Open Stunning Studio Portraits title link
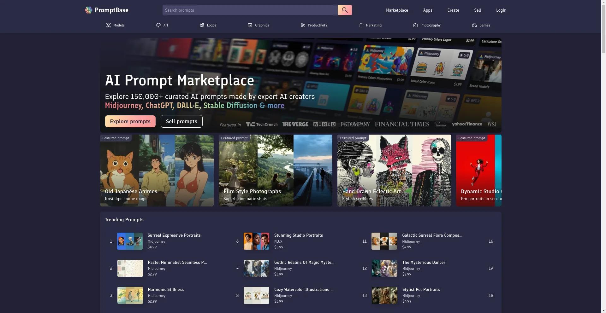606x313 pixels. click(x=298, y=235)
